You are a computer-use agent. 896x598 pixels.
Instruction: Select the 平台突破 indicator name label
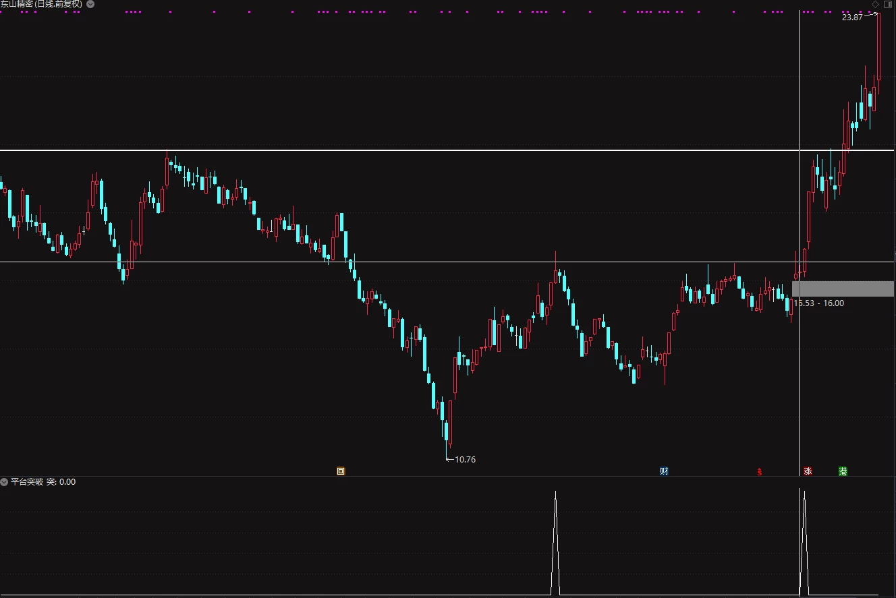pyautogui.click(x=27, y=482)
